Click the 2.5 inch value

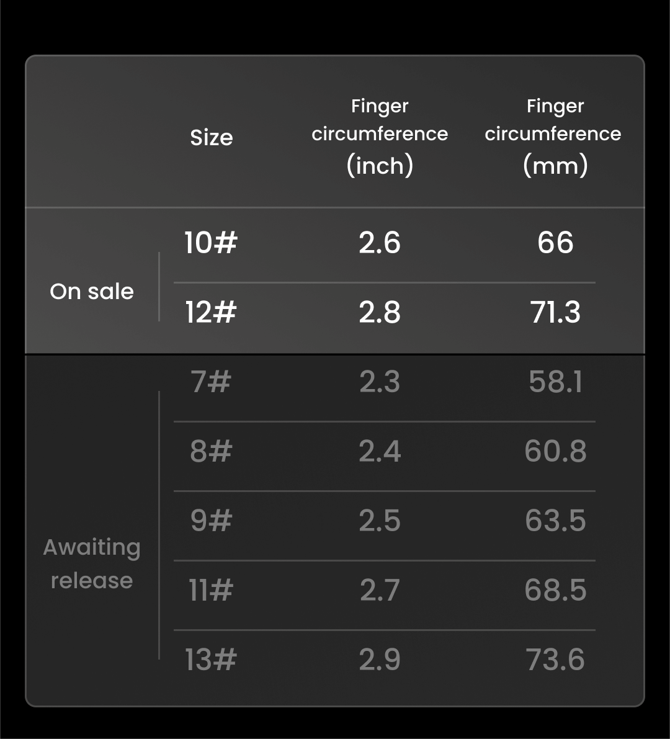point(380,520)
